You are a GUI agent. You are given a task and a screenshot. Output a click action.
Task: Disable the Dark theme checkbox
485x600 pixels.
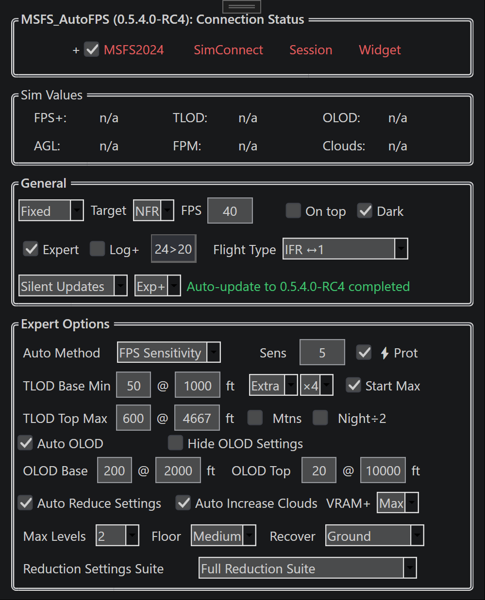[365, 211]
